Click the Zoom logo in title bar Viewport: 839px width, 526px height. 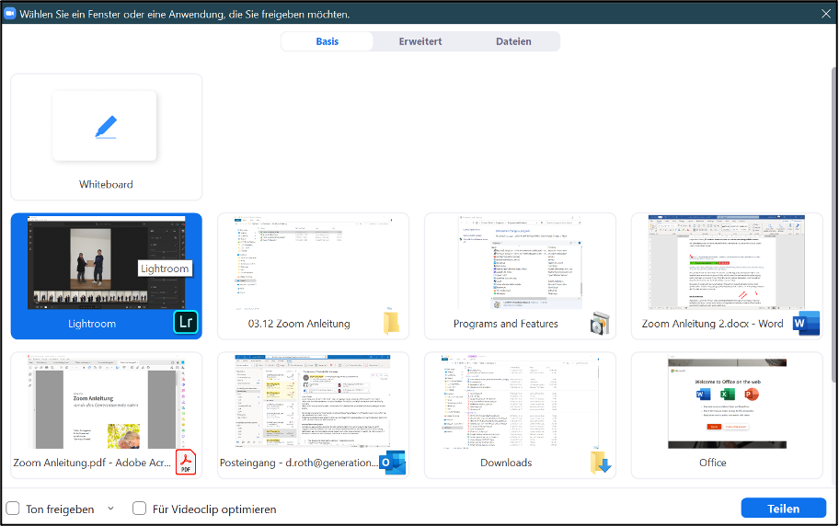10,14
